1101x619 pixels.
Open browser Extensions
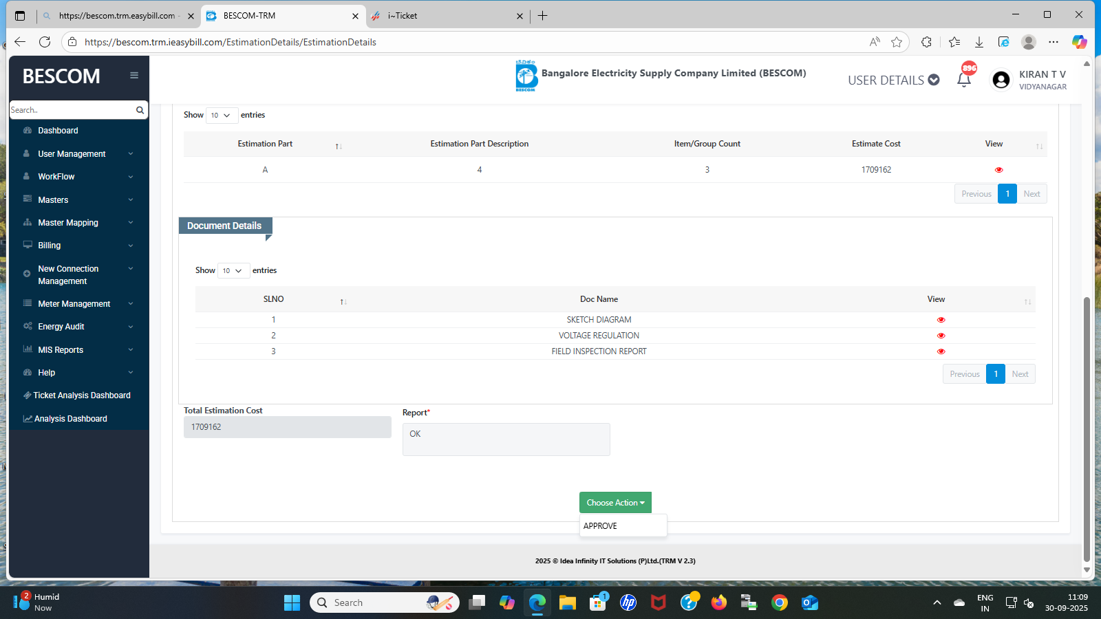pyautogui.click(x=926, y=42)
